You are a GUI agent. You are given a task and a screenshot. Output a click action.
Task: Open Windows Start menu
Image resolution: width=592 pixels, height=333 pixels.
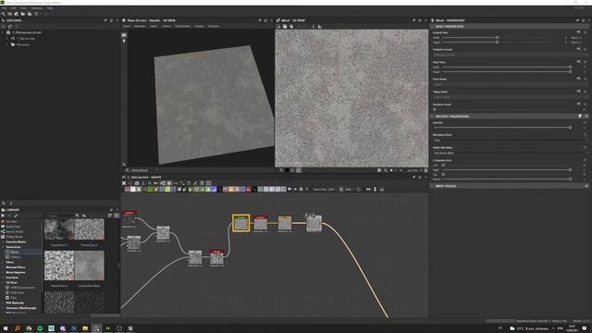pyautogui.click(x=6, y=328)
